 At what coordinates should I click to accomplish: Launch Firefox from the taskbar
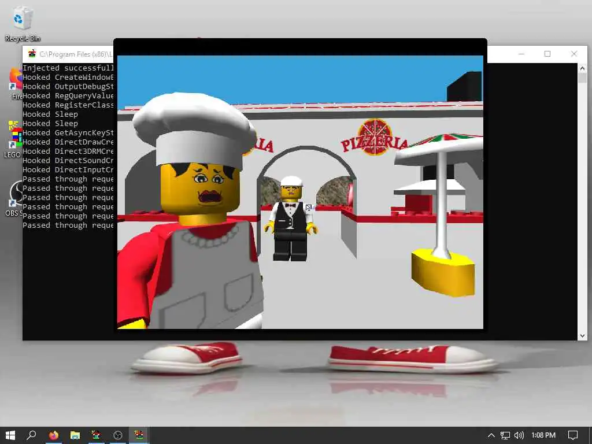point(54,435)
